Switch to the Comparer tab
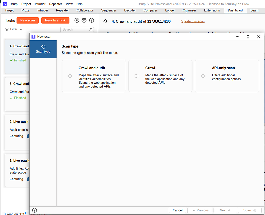Image resolution: width=265 pixels, height=215 pixels. (150, 10)
